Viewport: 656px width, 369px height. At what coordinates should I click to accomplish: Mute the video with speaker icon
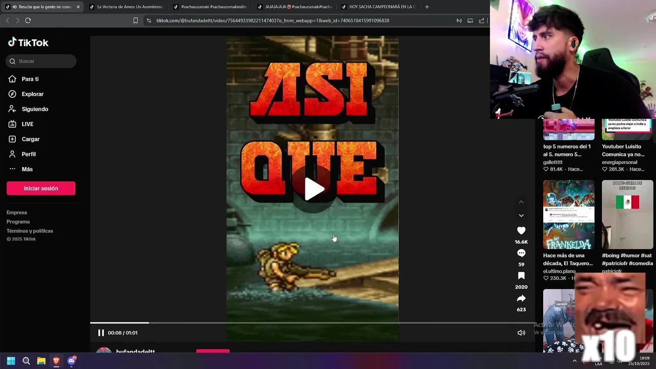point(521,333)
